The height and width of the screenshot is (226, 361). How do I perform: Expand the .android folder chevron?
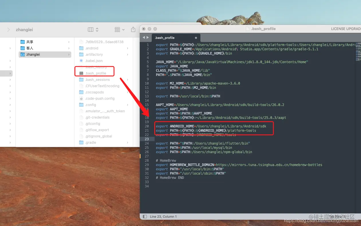[127, 48]
